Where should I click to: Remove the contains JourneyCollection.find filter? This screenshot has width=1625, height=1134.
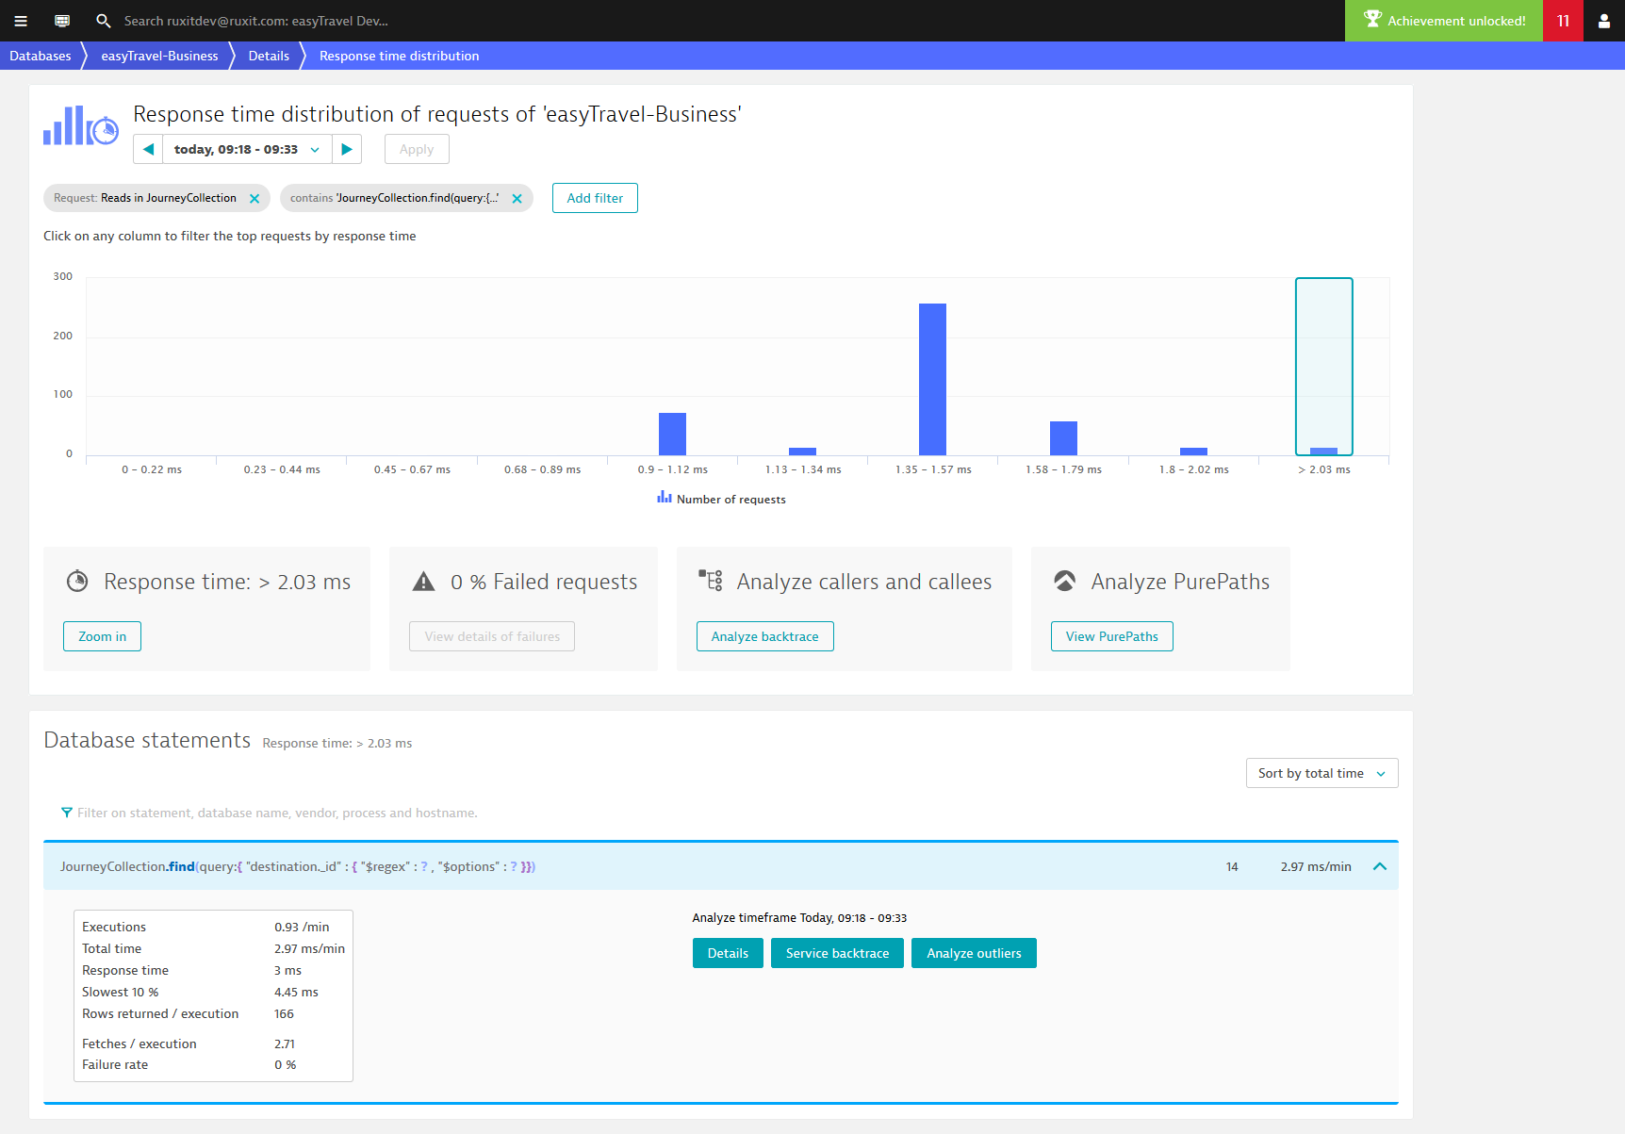517,198
